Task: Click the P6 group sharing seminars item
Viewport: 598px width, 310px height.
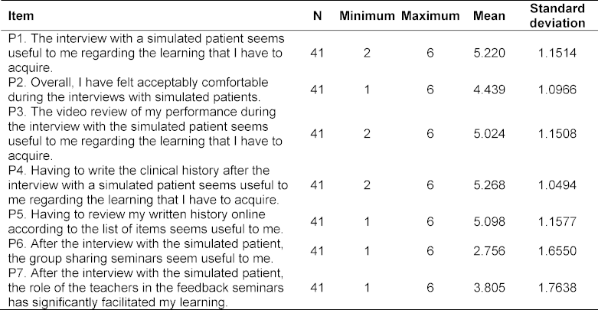Action: [145, 251]
